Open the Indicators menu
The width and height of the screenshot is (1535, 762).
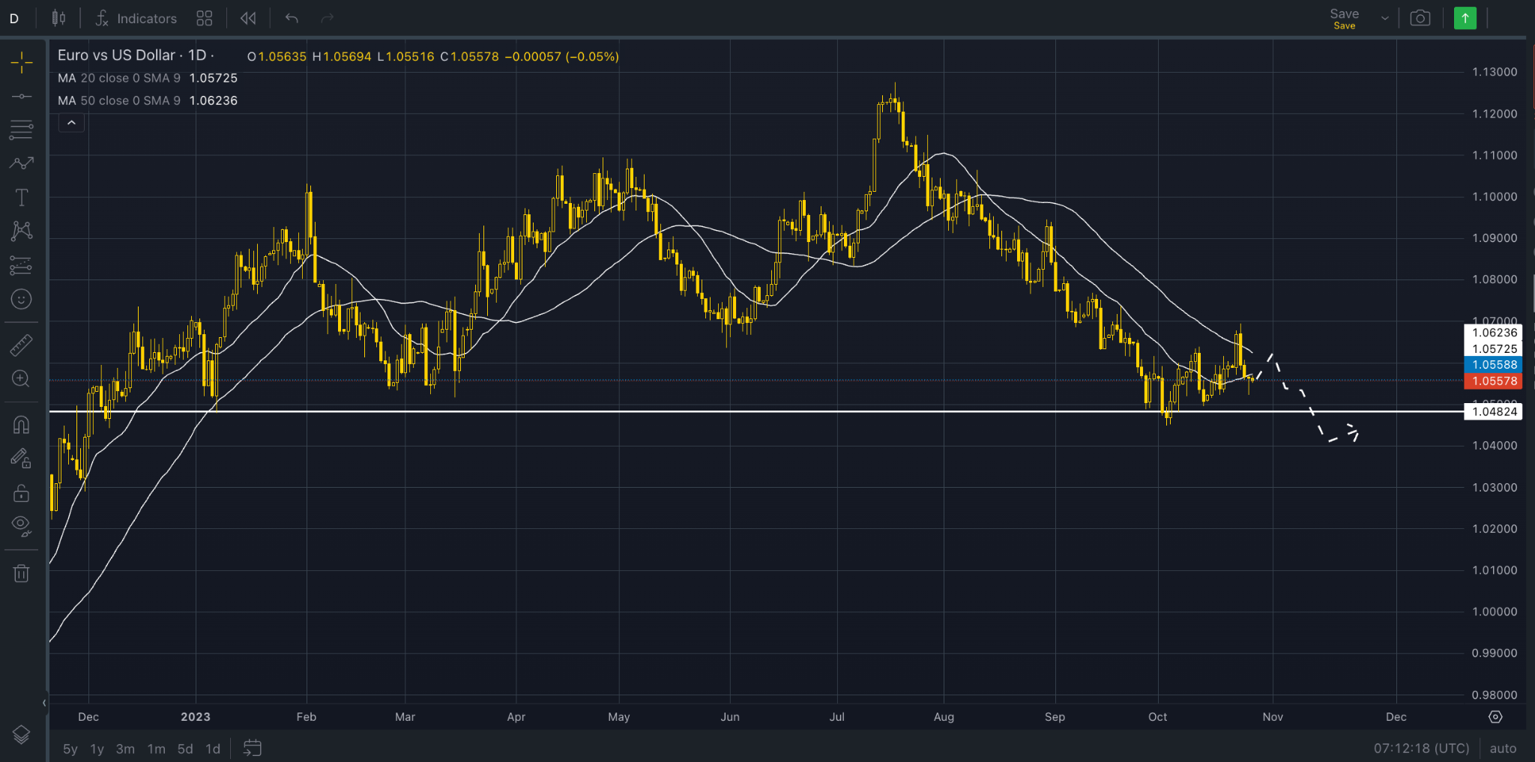click(136, 18)
